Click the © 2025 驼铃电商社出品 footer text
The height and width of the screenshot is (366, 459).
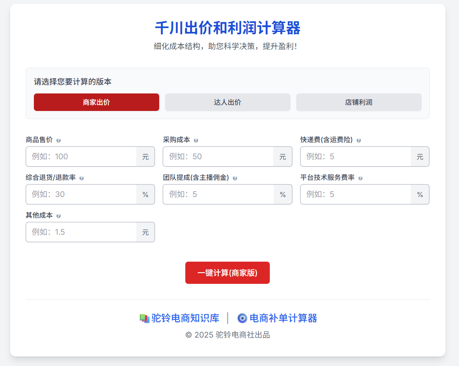click(228, 335)
